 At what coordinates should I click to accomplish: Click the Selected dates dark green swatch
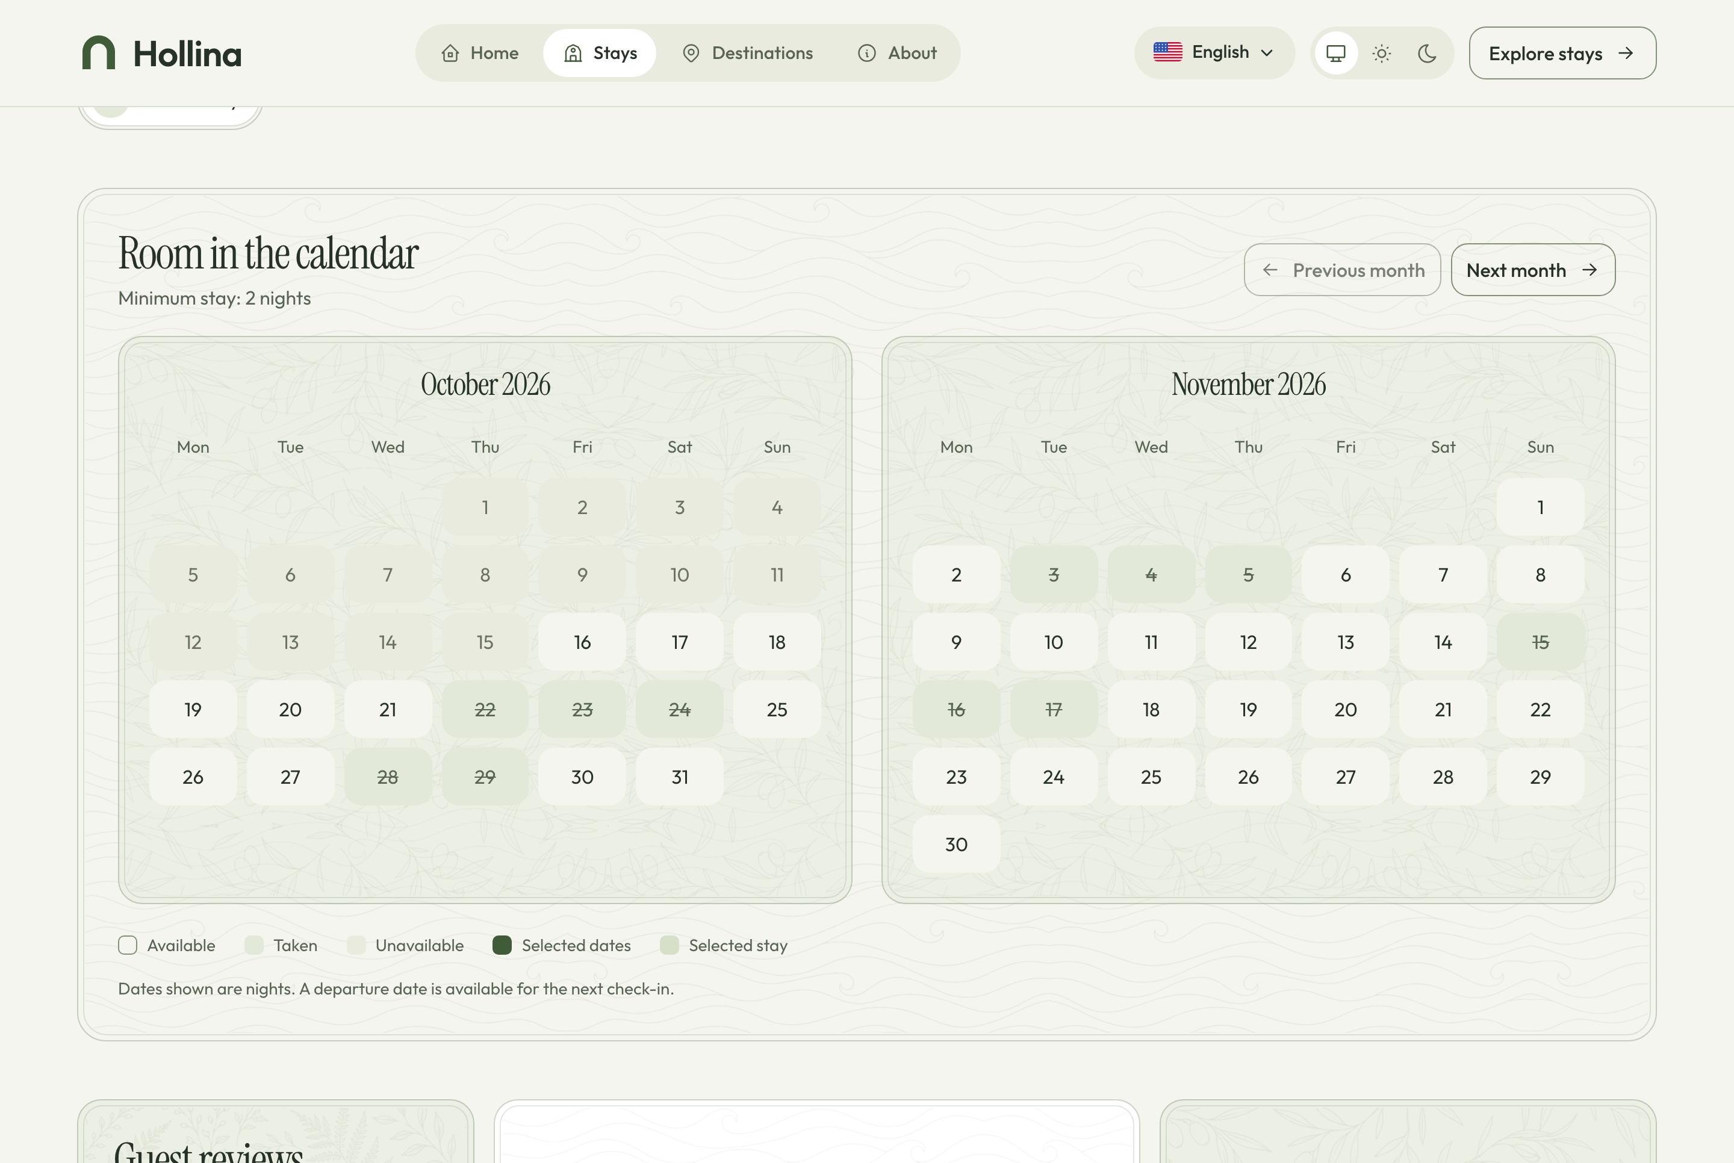[502, 945]
